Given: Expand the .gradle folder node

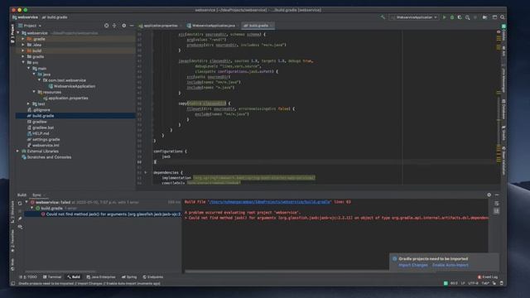Looking at the screenshot, I should [x=23, y=39].
